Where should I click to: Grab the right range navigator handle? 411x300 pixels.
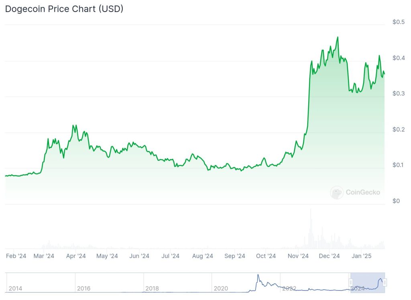pos(385,282)
